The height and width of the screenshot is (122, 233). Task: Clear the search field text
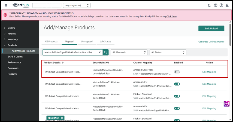tap(99, 52)
